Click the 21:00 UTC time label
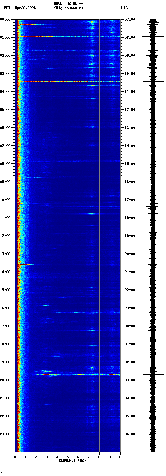Screen dimensions: 166x476 pos(130,272)
